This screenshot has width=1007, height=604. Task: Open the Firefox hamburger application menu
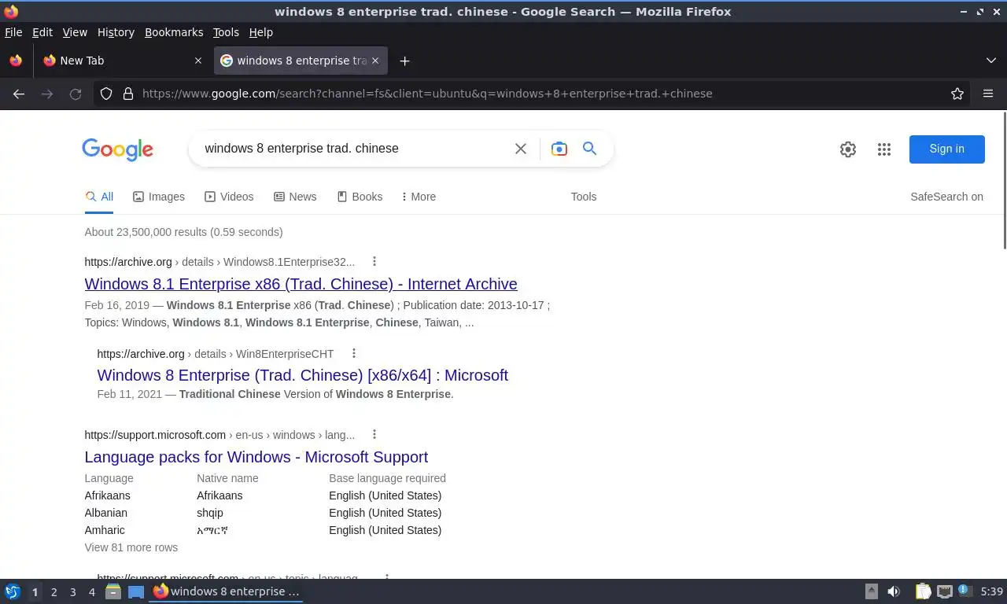point(988,94)
